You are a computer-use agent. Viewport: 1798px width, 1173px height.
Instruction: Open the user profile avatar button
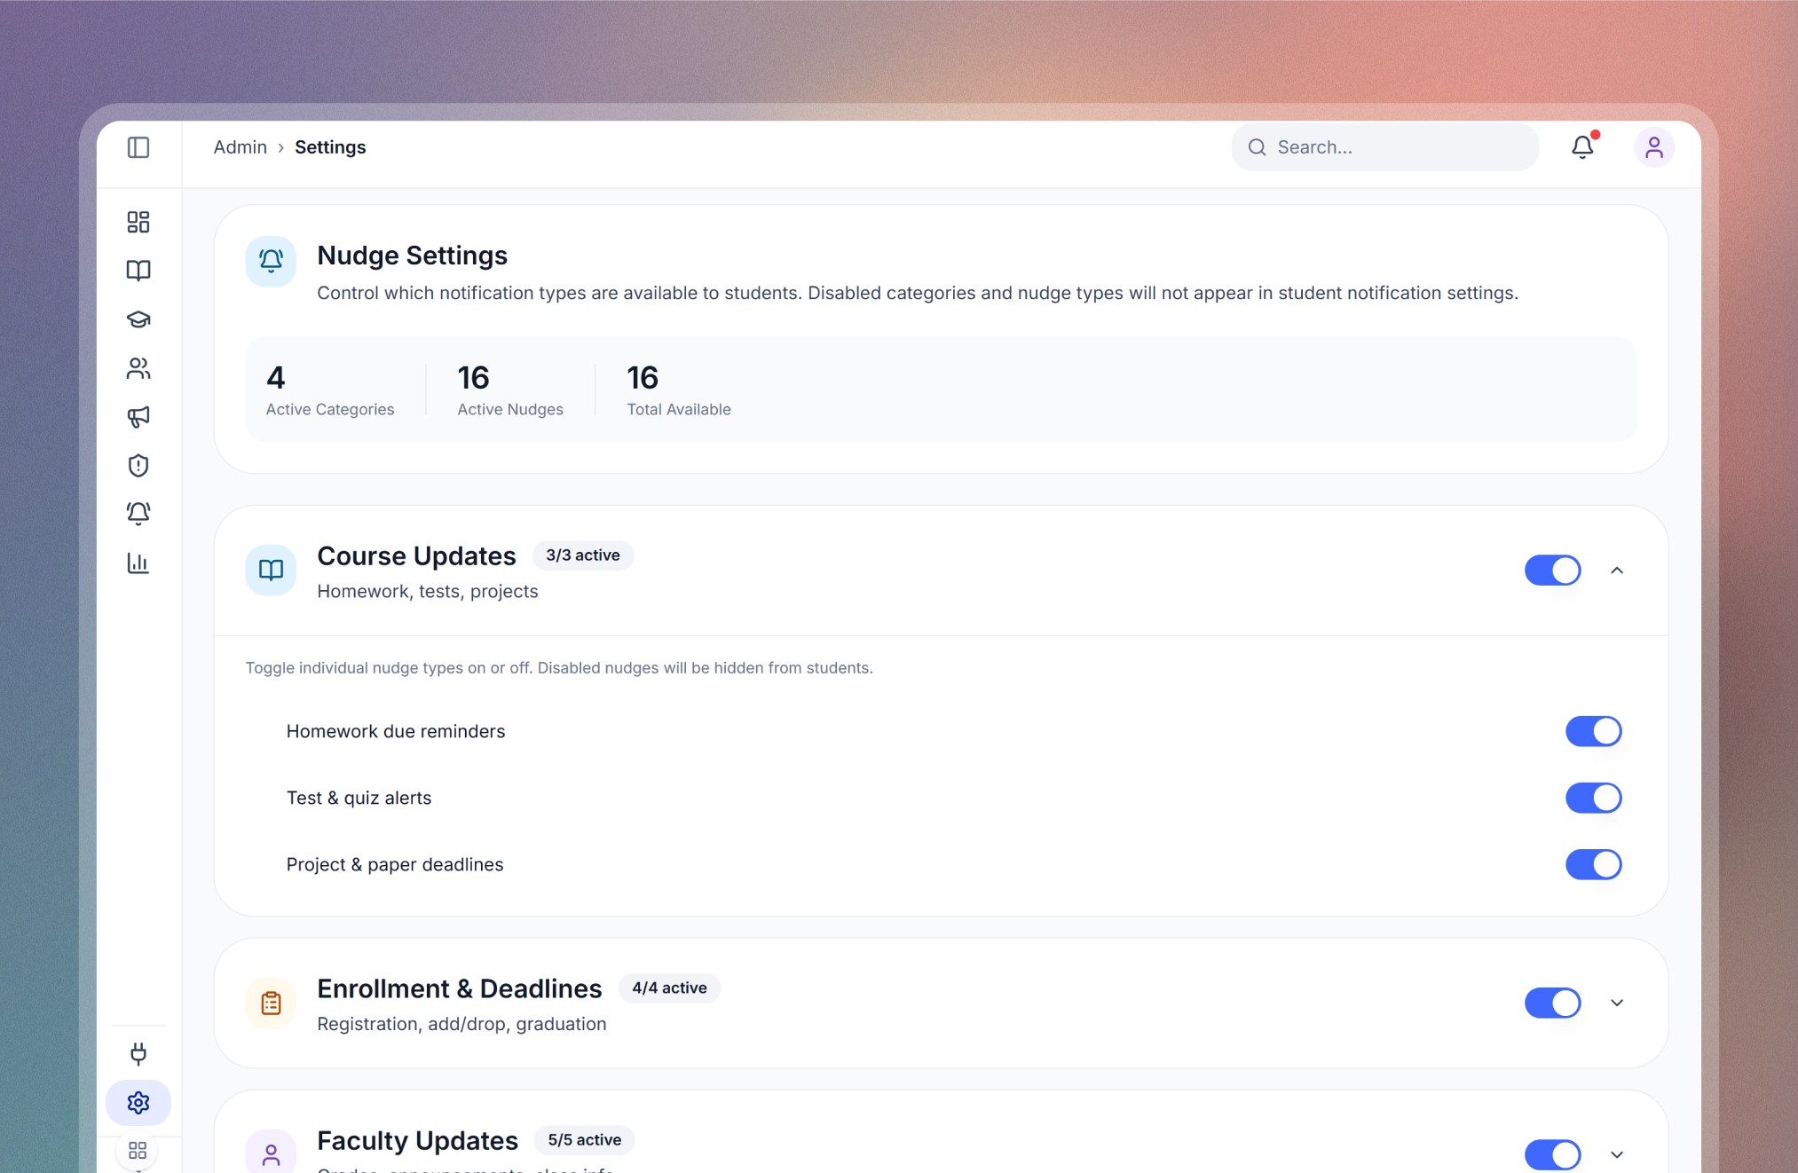pos(1654,147)
